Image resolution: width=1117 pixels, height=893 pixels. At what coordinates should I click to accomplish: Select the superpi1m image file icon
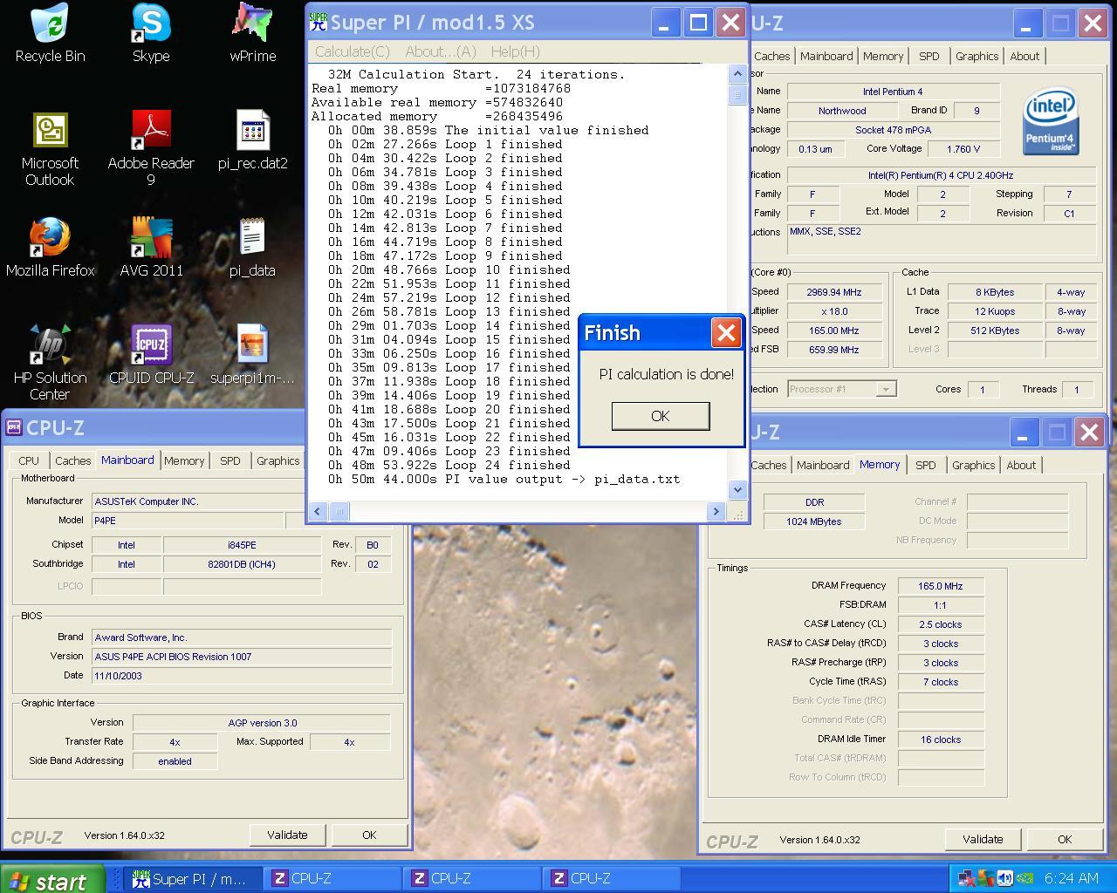pos(252,355)
